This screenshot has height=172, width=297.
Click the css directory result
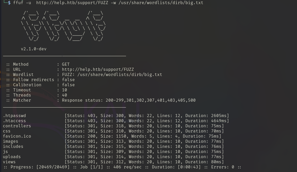coord(7,131)
